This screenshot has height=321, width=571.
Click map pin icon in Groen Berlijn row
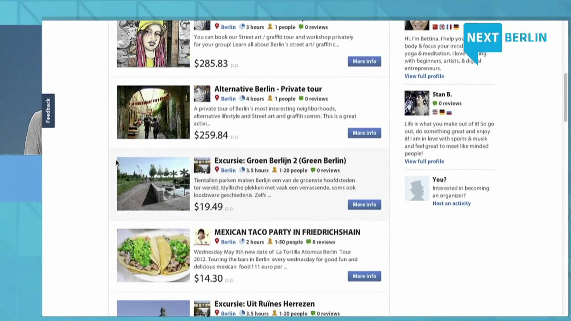point(217,170)
